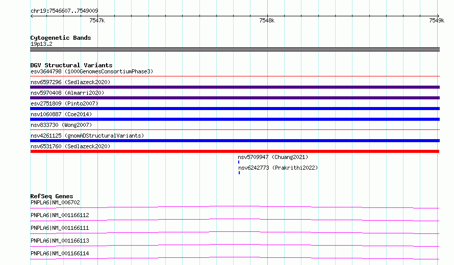Open PNPLA6|NM_001166111 transcript label
Image resolution: width=454 pixels, height=265 pixels.
tap(60, 228)
